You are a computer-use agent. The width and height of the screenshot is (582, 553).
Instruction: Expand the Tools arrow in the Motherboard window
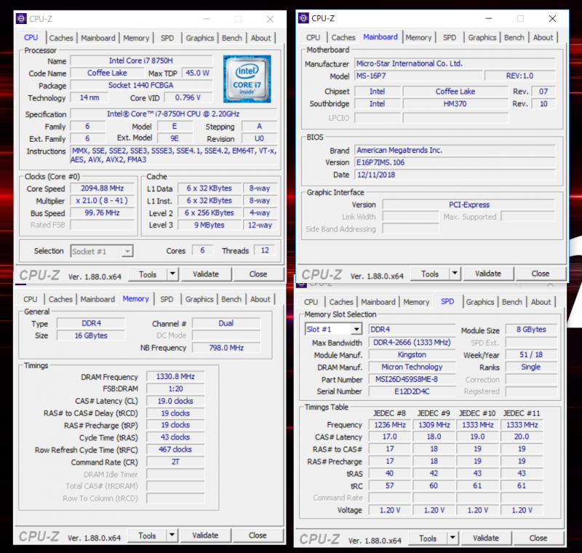(455, 274)
